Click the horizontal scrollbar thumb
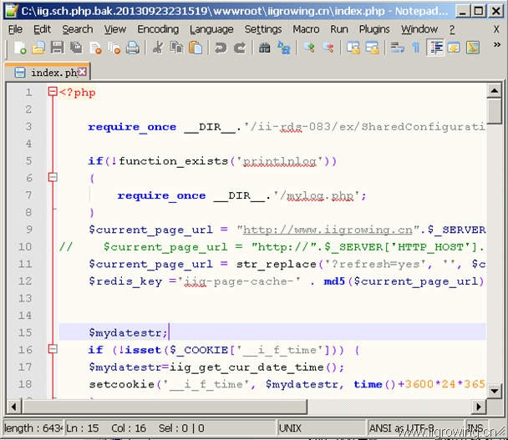The image size is (508, 440). [x=165, y=407]
